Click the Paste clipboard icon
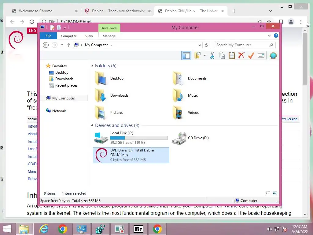 tap(232, 56)
